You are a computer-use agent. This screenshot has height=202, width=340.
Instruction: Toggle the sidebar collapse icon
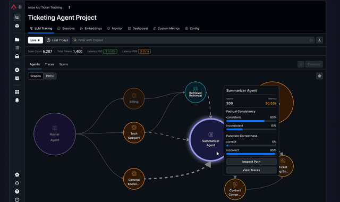[x=20, y=7]
